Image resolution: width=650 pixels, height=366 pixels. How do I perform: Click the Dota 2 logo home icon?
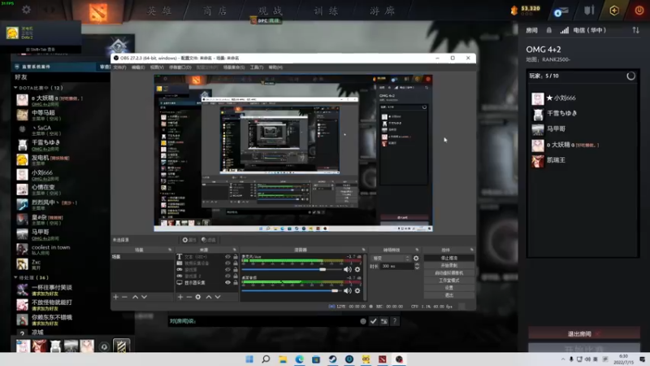(98, 12)
